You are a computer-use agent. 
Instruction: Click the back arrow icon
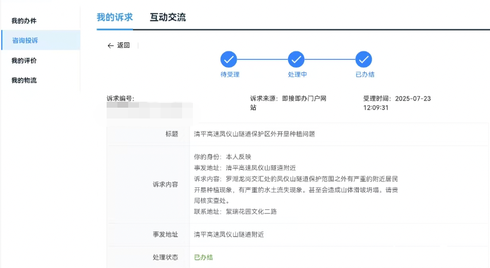pyautogui.click(x=110, y=45)
